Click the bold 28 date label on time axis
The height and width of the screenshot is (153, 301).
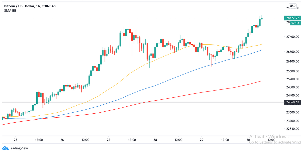click(x=155, y=140)
